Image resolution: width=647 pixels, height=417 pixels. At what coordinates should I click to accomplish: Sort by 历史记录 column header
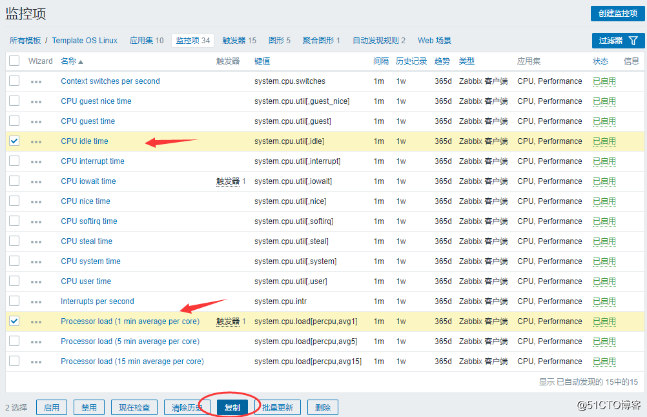411,61
